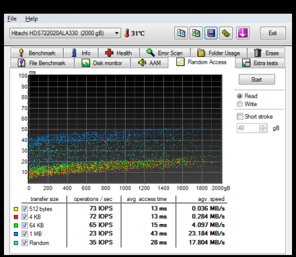Click the purple download arrow icon
Image resolution: width=296 pixels, height=257 pixels.
tap(243, 33)
